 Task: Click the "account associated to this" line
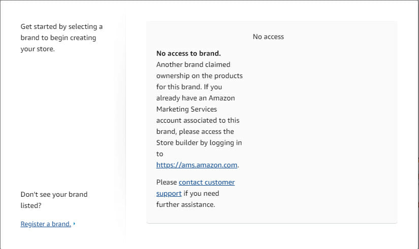(x=198, y=120)
